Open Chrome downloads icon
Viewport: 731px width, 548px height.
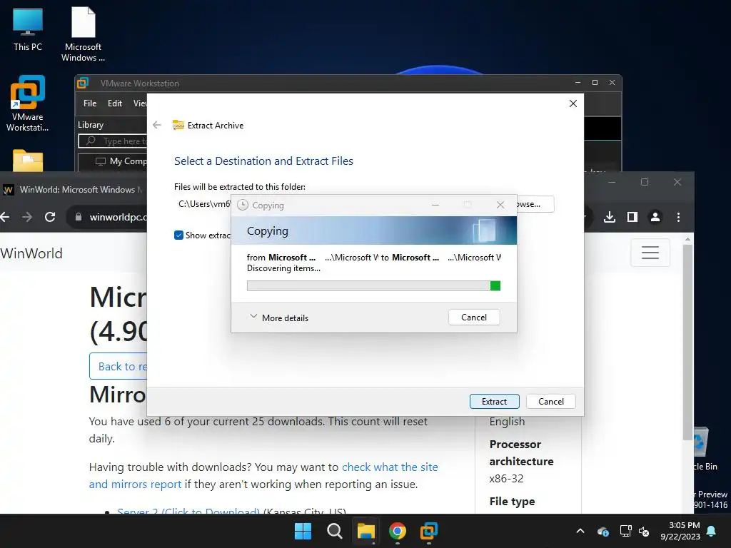point(610,217)
